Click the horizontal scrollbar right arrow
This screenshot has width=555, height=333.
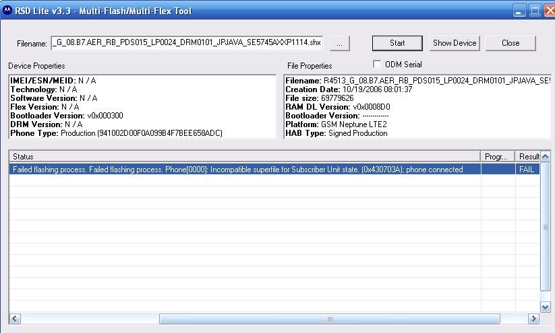click(x=533, y=318)
